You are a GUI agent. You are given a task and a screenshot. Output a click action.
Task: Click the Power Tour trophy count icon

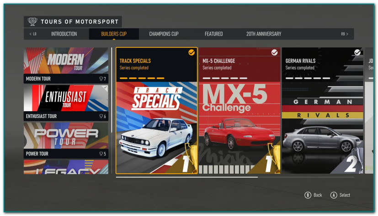pos(101,154)
